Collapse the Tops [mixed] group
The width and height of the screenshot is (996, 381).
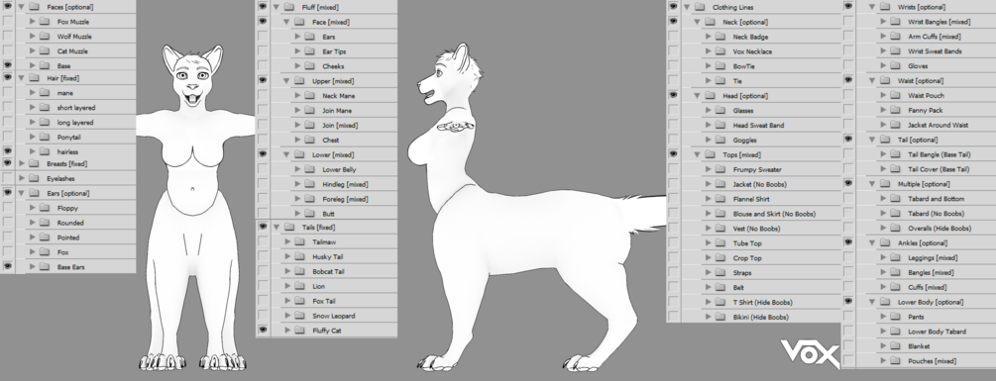(697, 154)
